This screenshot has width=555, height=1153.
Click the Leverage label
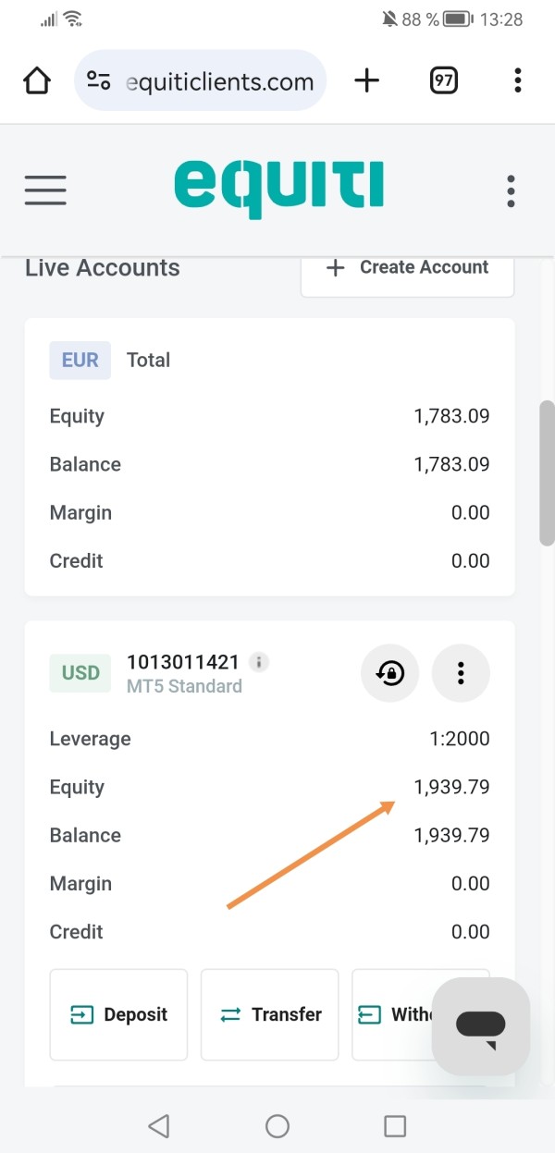pyautogui.click(x=91, y=739)
